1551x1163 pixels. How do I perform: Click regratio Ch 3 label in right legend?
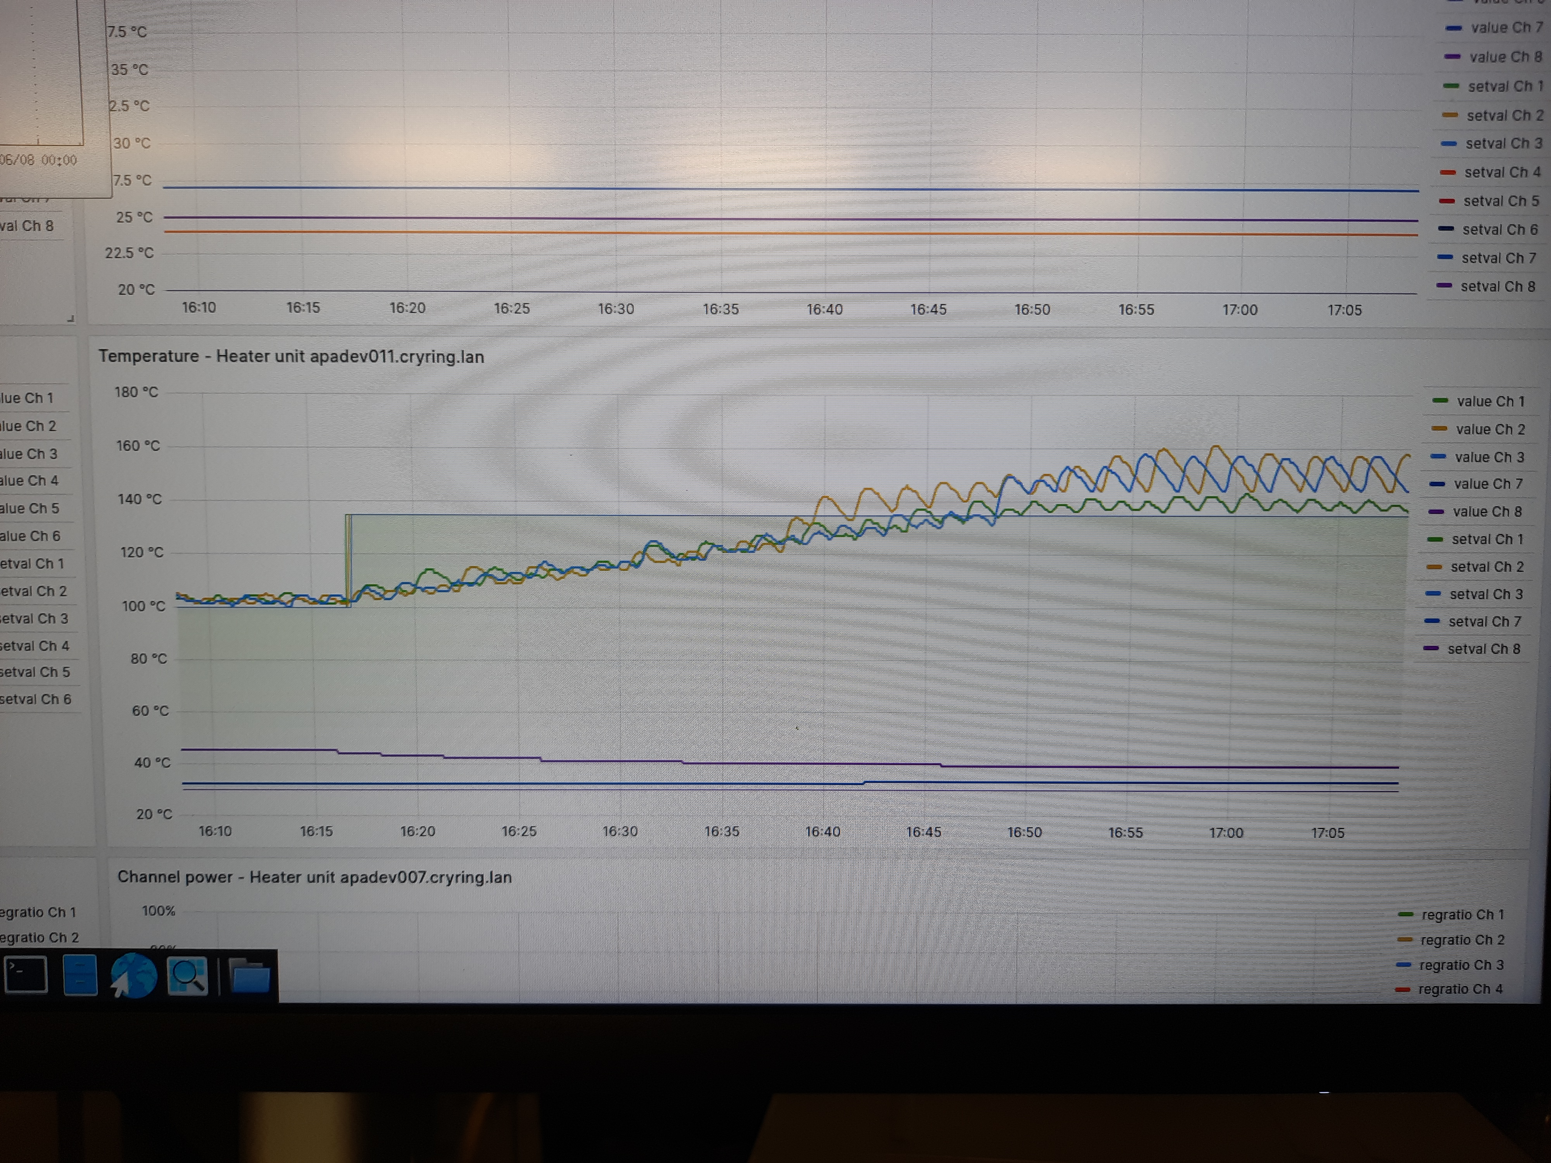1461,965
